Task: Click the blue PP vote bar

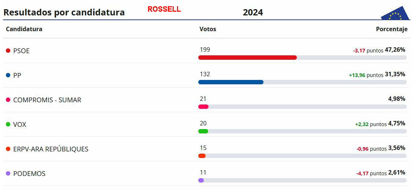Action: [x=231, y=82]
